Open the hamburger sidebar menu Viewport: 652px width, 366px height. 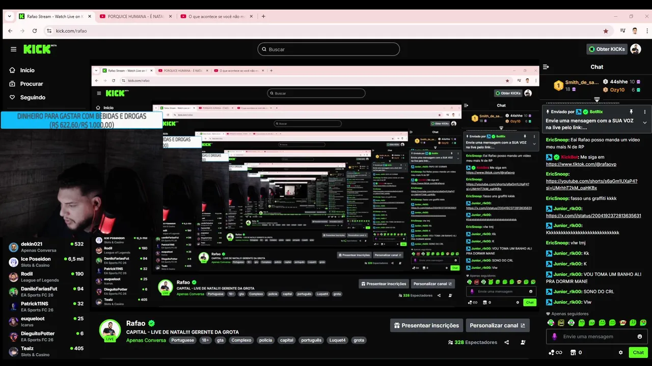tap(13, 49)
